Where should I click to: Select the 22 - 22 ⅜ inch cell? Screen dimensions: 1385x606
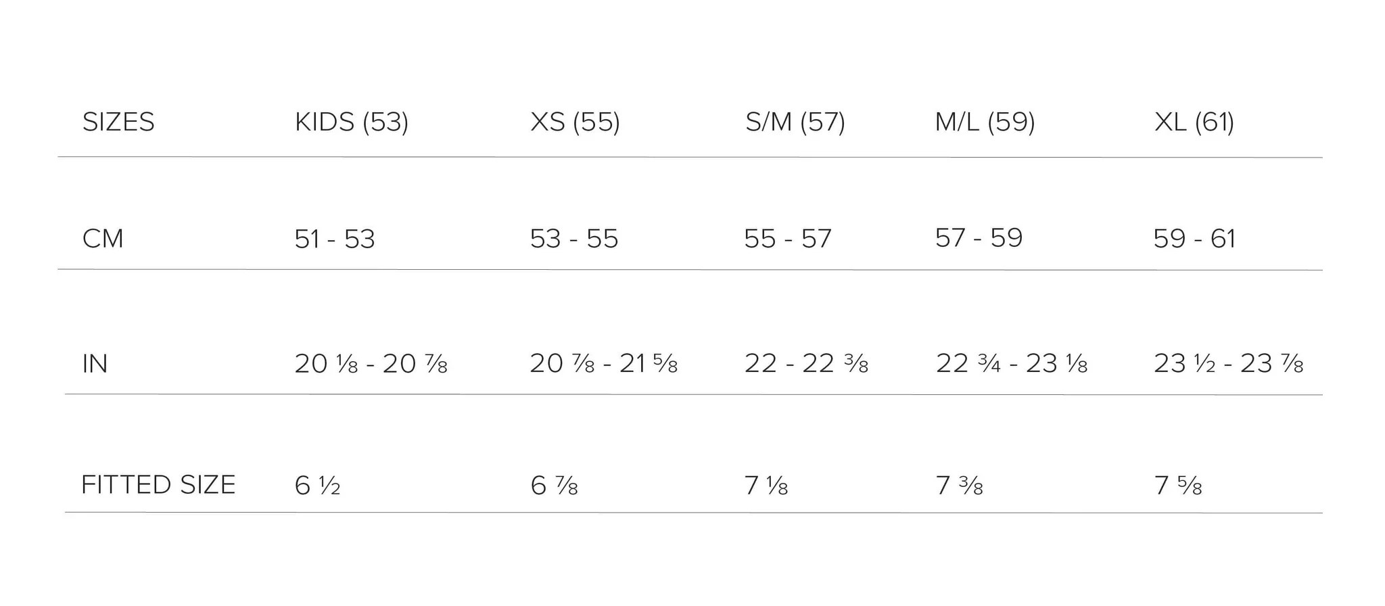click(x=805, y=364)
